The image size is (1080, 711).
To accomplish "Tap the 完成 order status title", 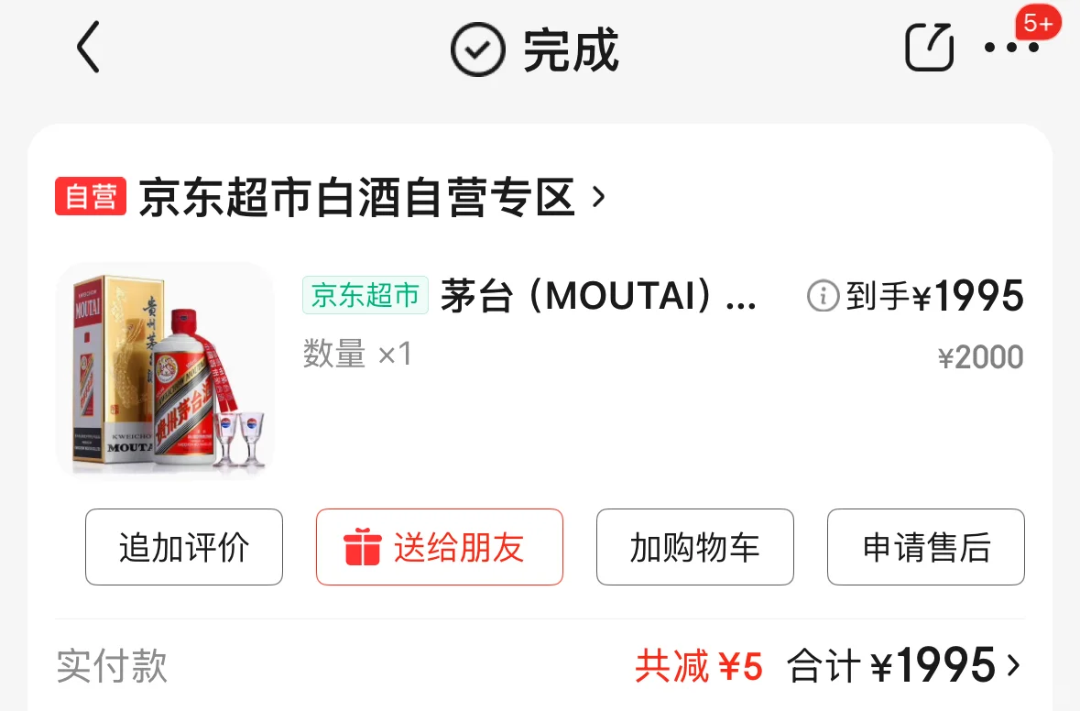I will [571, 49].
